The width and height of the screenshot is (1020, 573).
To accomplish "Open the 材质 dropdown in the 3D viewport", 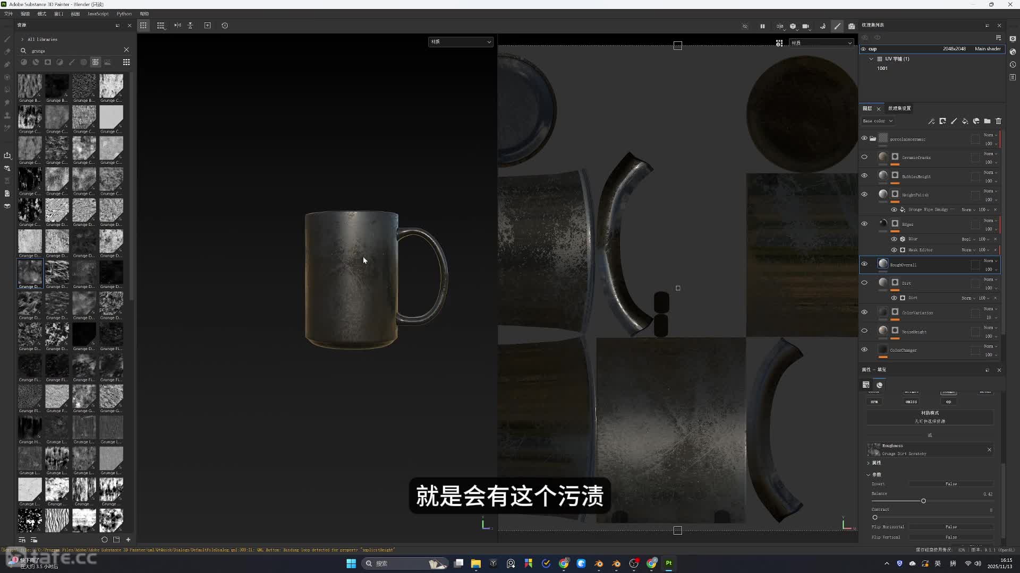I will click(x=460, y=41).
